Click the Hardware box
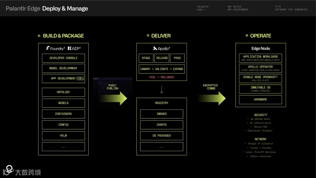The image size is (316, 178). 260,100
